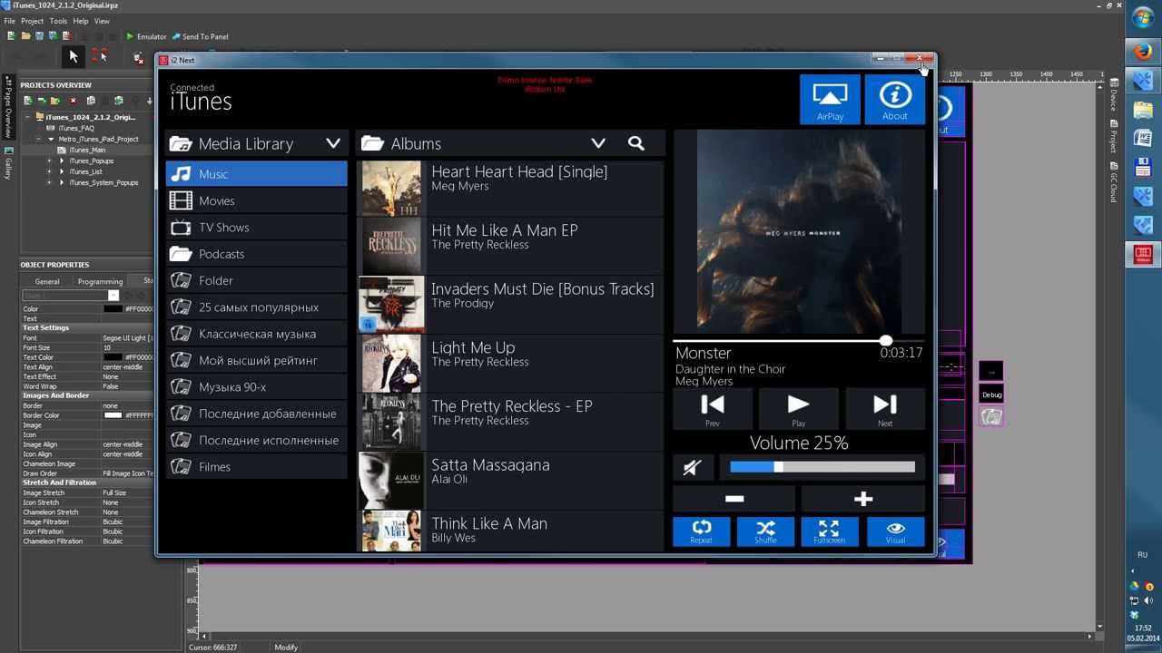Click the volume slider bar

[822, 467]
